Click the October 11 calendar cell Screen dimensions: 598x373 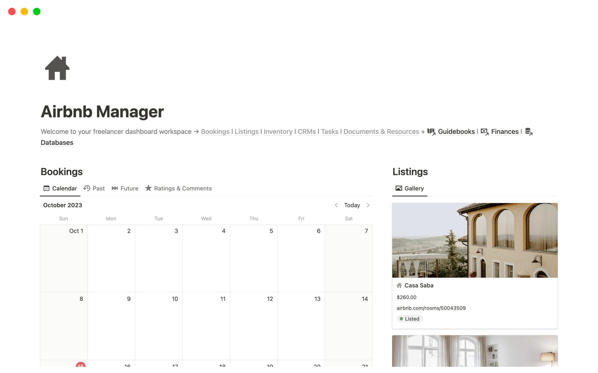206,326
